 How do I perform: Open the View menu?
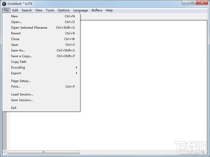coord(39,10)
